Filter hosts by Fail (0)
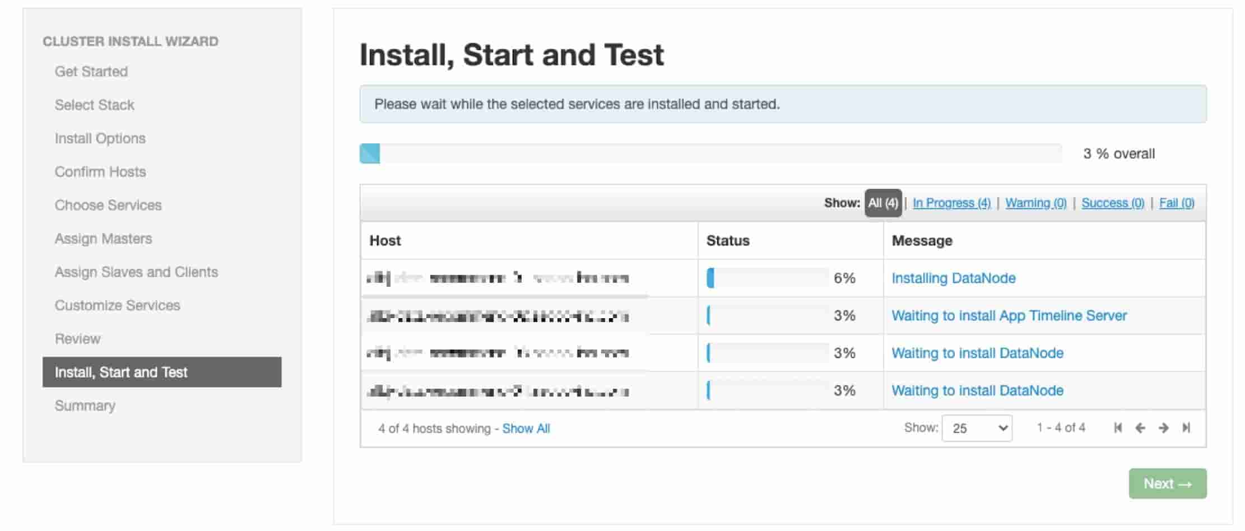 (1177, 203)
